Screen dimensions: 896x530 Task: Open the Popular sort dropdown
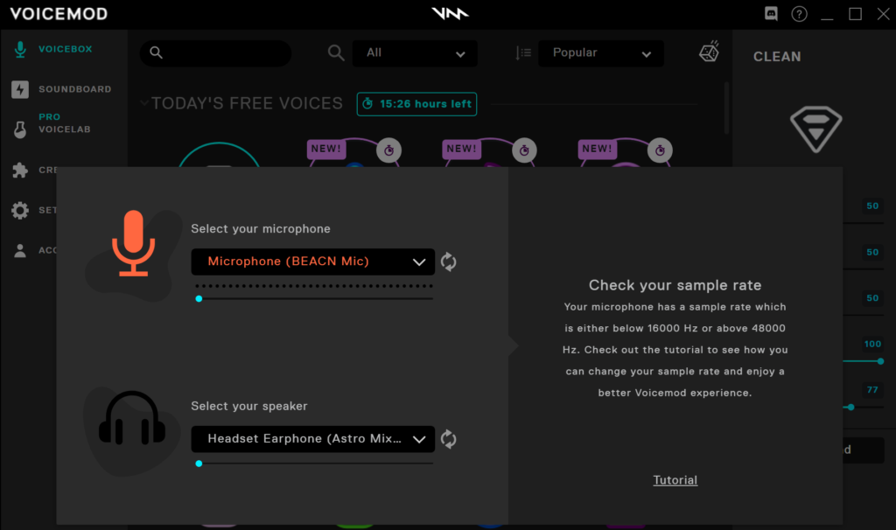tap(600, 53)
